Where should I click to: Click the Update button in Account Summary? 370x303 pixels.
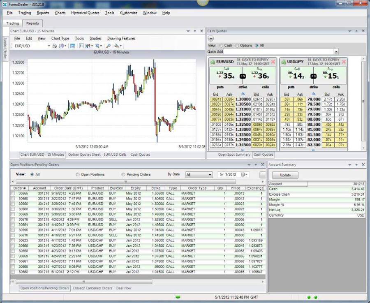[285, 175]
